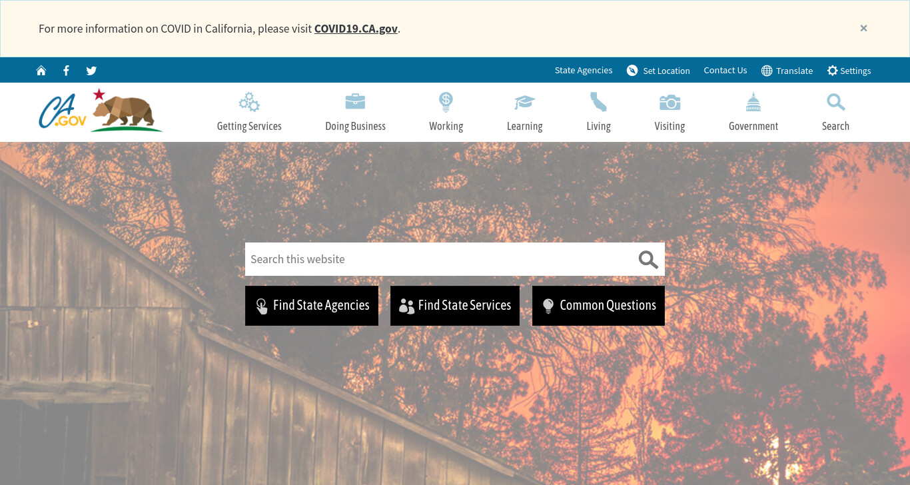Focus the Search this website field
The height and width of the screenshot is (485, 910).
(439, 259)
